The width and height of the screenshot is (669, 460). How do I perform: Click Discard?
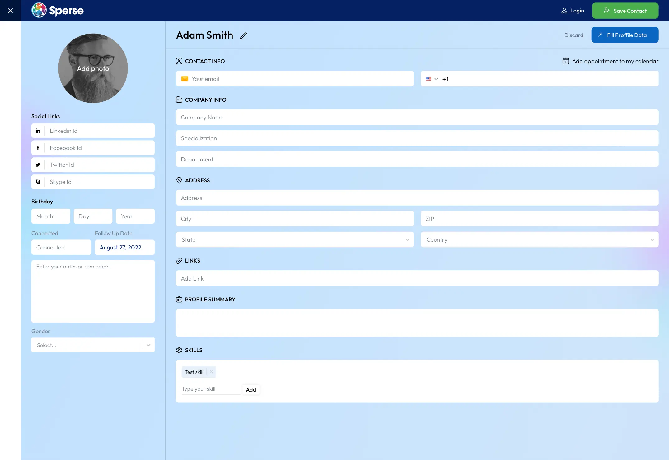[x=573, y=35]
